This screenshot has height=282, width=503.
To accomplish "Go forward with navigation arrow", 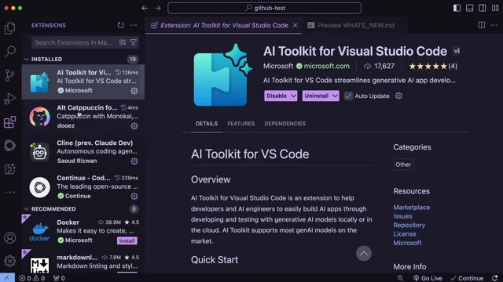I will 157,8.
